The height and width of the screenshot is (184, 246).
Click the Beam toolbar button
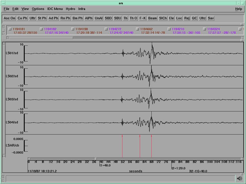(152, 18)
